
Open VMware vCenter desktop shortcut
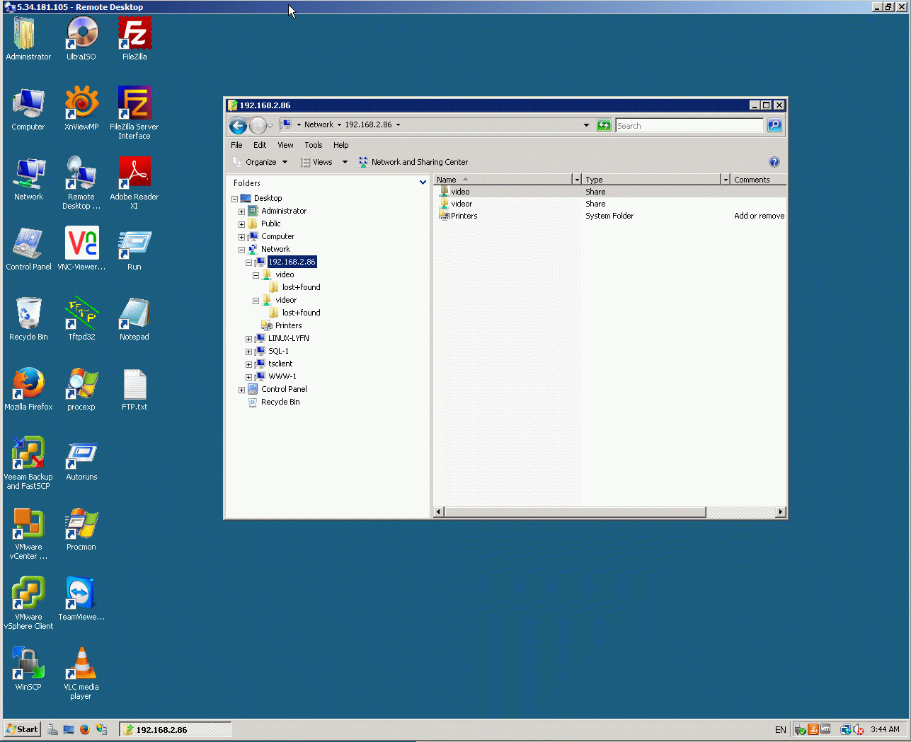point(28,533)
